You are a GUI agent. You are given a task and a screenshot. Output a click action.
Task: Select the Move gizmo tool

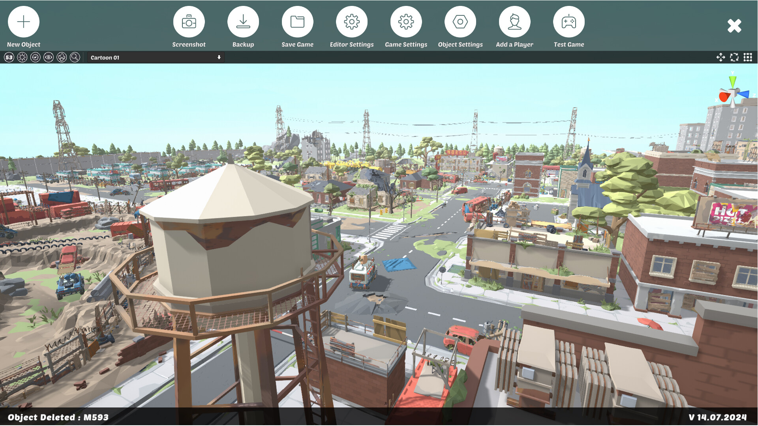pos(721,57)
